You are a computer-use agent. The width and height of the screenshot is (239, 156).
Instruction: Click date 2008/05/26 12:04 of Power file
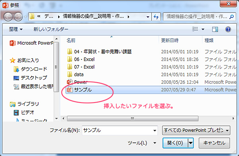coord(180,82)
